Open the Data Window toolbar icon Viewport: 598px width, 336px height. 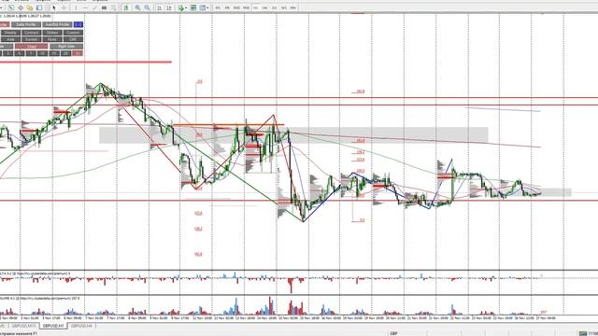(21, 7)
